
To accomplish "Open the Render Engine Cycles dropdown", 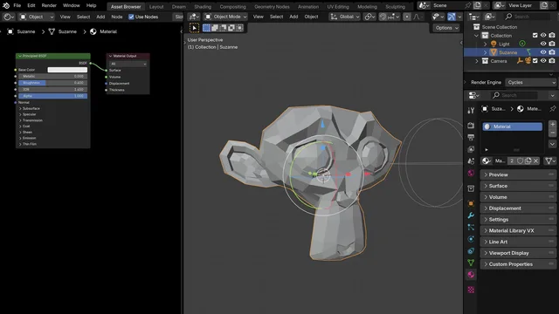I will [531, 82].
